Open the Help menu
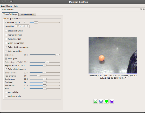 [16, 6]
